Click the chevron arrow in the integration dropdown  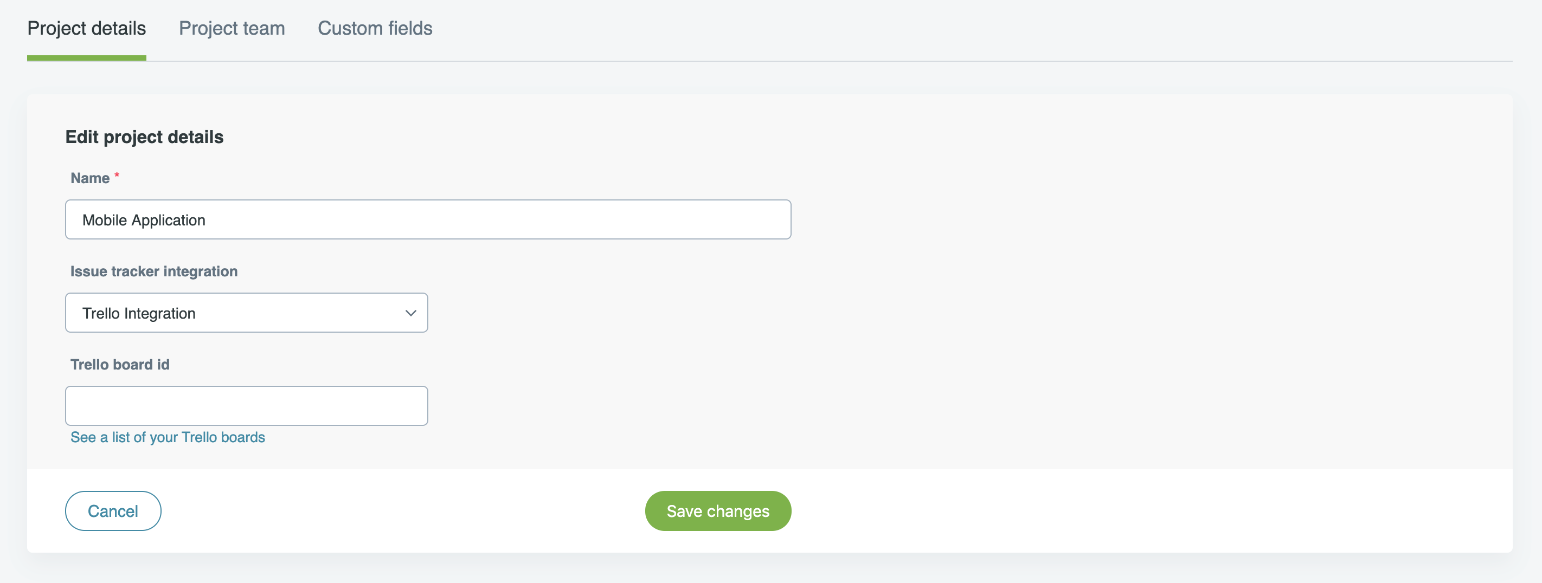pos(410,313)
